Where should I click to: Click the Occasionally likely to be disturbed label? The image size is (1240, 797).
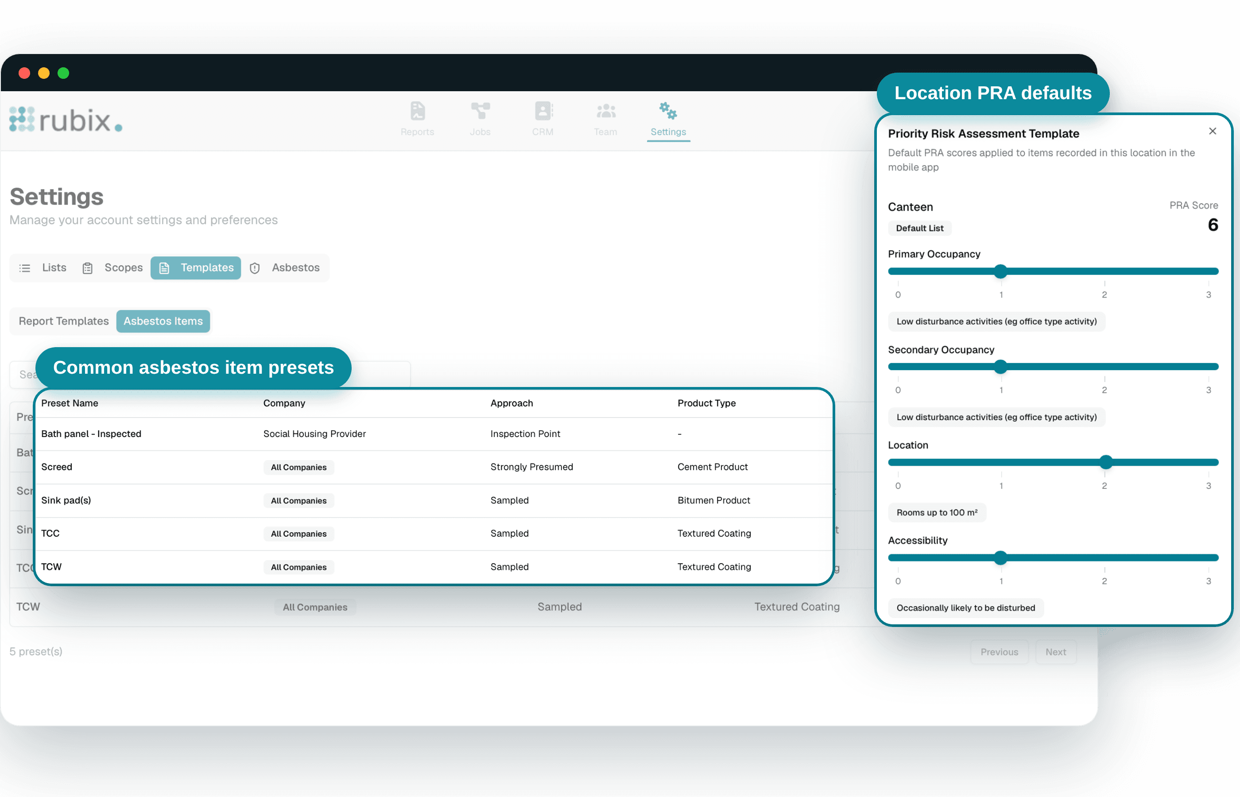pyautogui.click(x=966, y=607)
